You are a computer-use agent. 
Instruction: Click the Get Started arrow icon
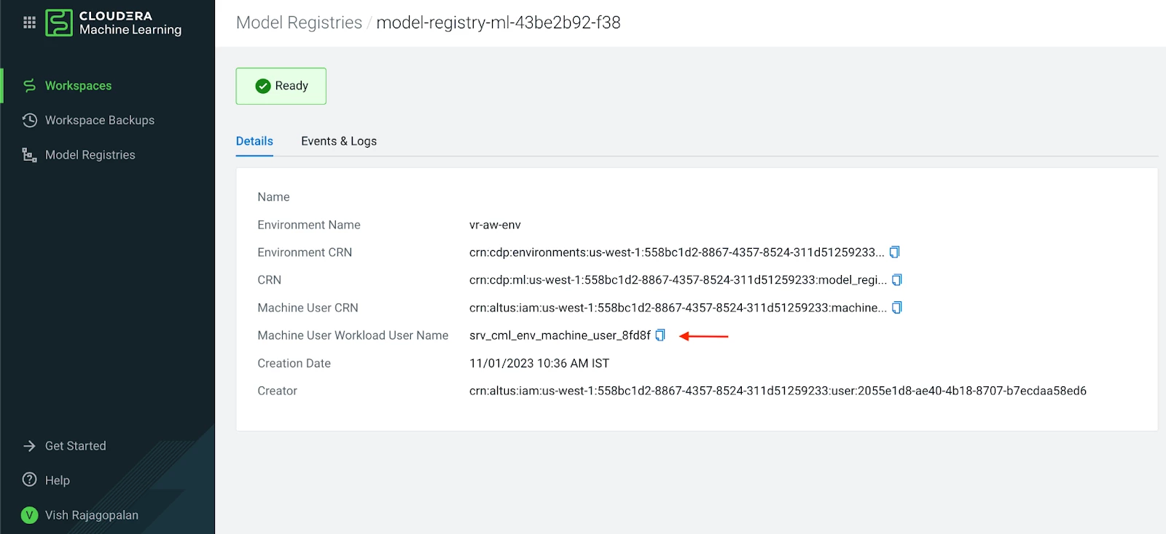29,446
